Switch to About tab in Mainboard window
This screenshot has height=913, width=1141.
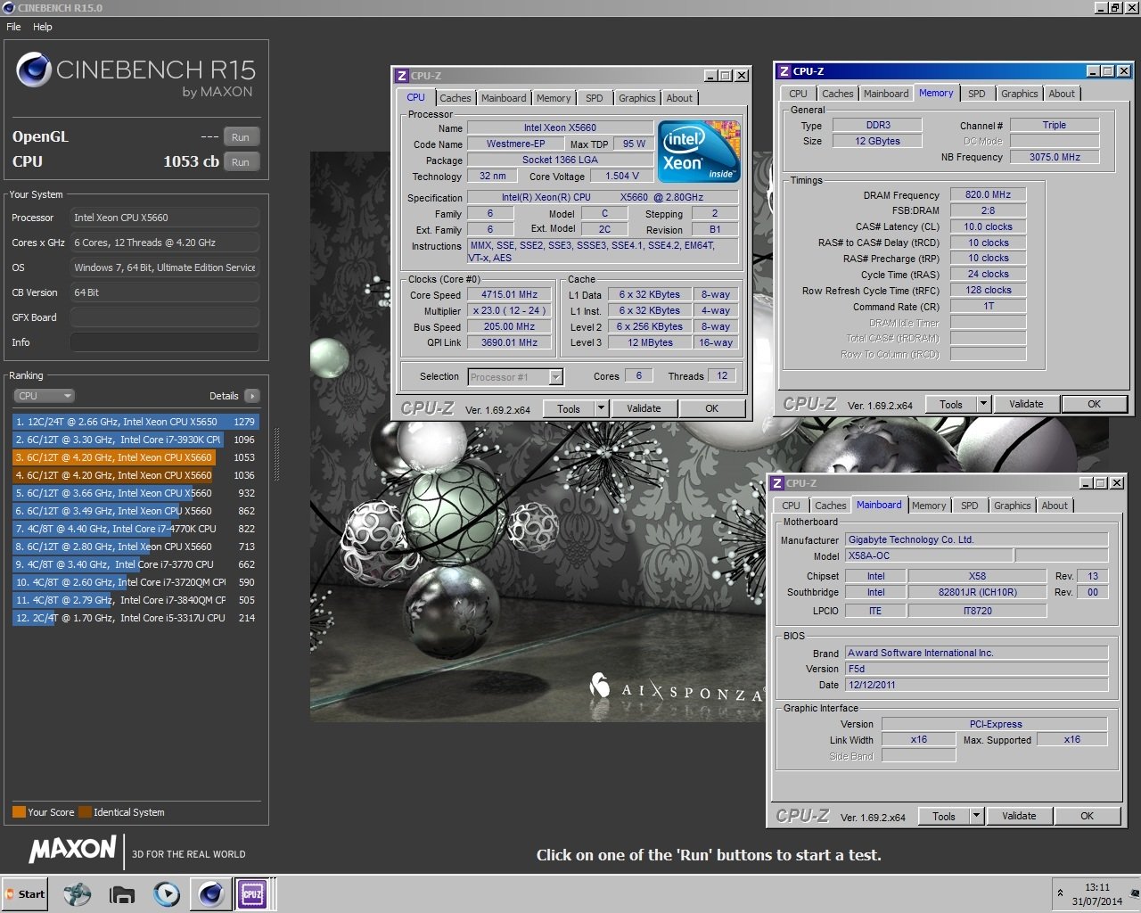pos(1055,506)
